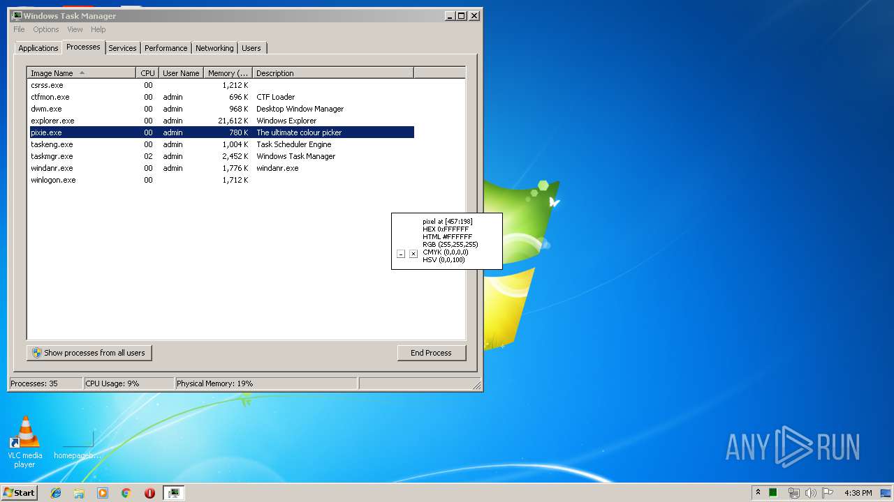
Task: Switch to the Applications tab
Action: 38,48
